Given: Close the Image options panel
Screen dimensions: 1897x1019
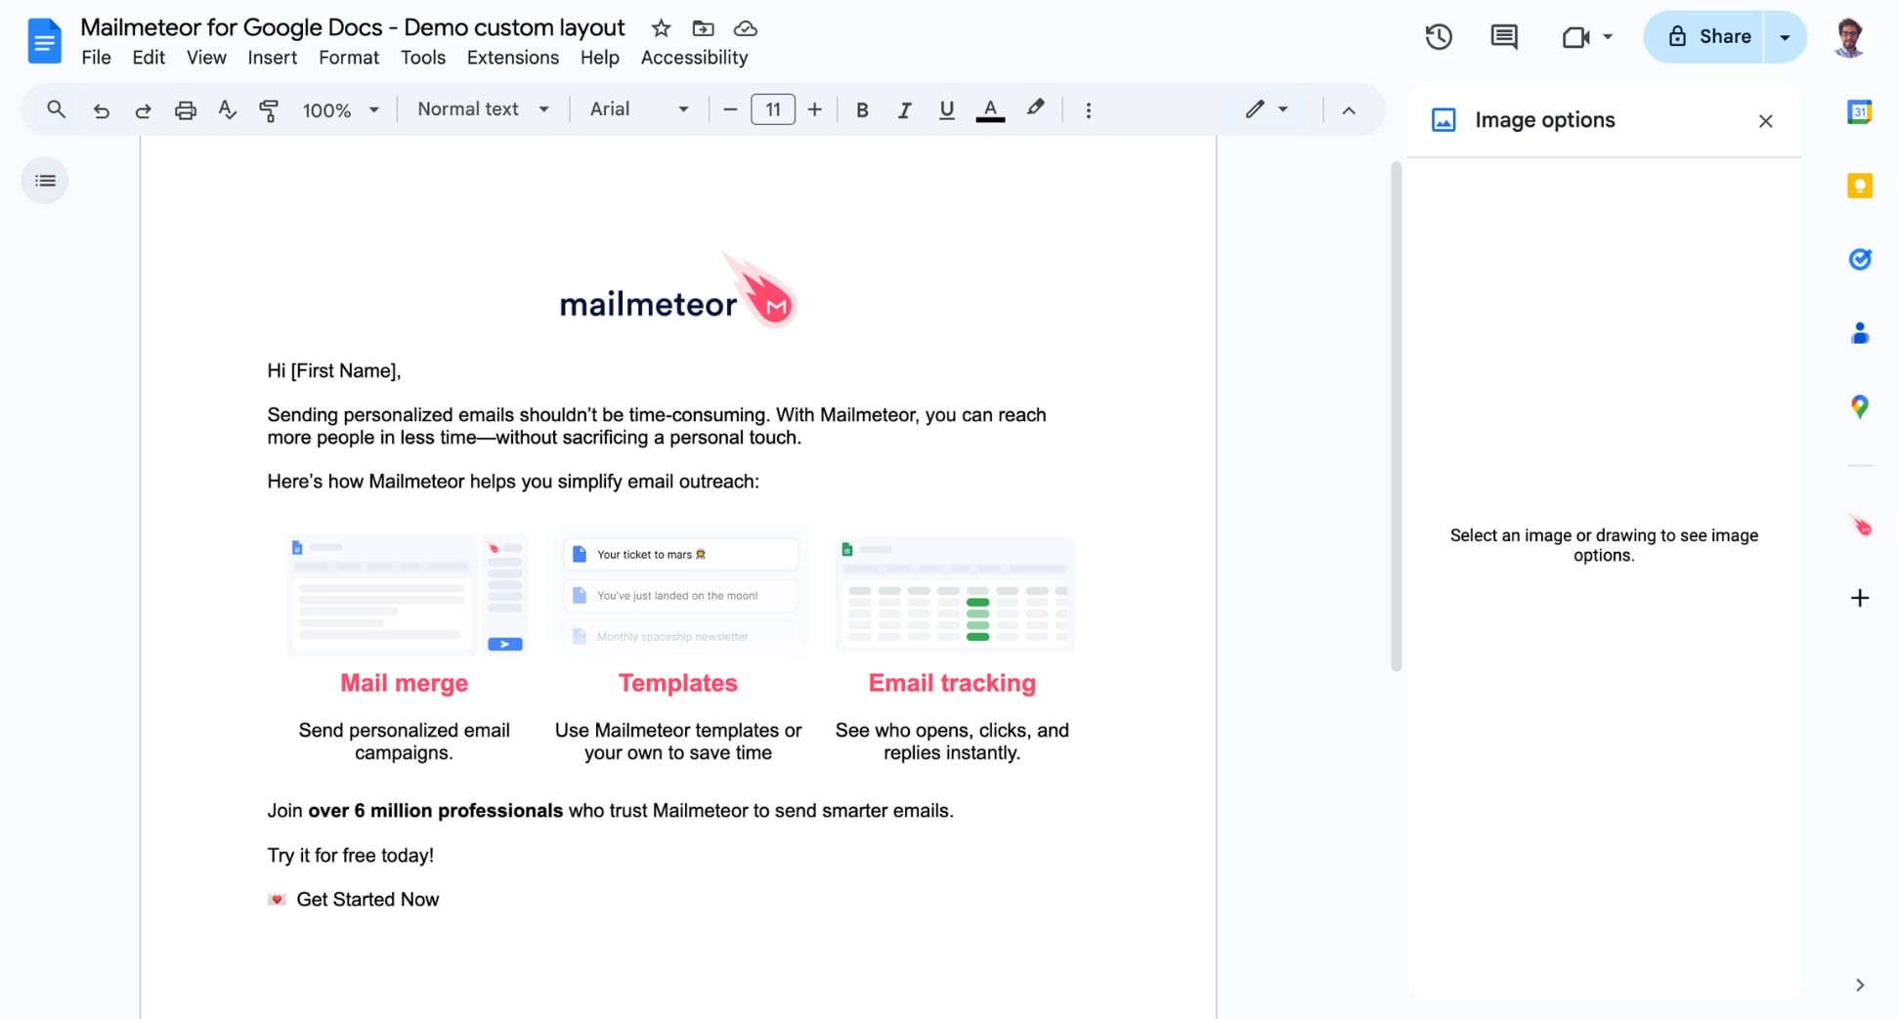Looking at the screenshot, I should 1765,121.
